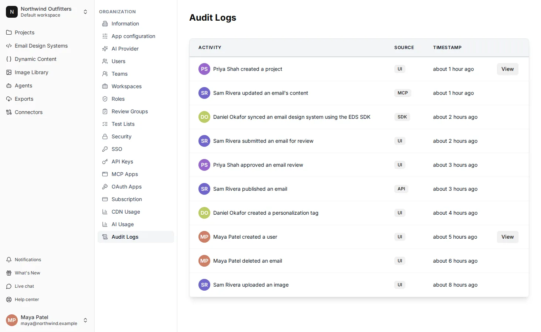Click the CDN Usage chart icon
Screen dimensions: 541x332
105,212
